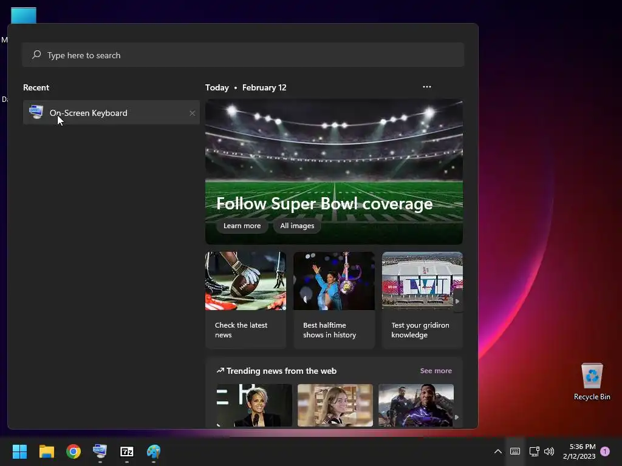
Task: Click the Today heading text
Action: (x=217, y=87)
